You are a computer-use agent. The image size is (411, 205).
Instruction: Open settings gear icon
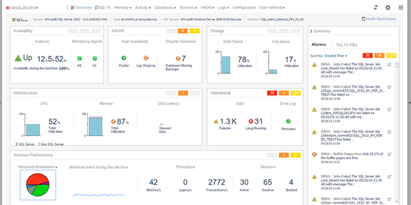(388, 8)
